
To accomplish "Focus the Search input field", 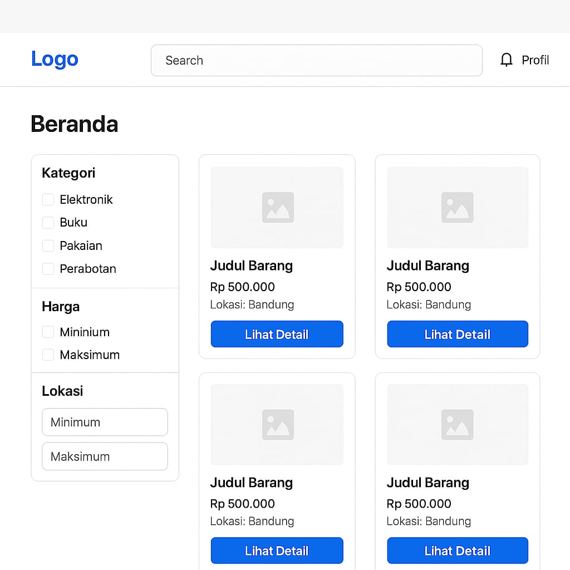I will point(316,60).
